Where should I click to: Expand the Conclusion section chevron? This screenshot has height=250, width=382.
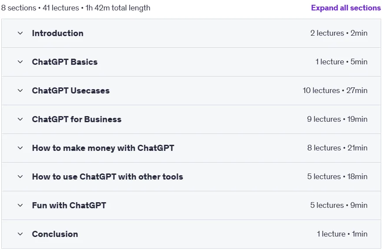click(x=20, y=234)
